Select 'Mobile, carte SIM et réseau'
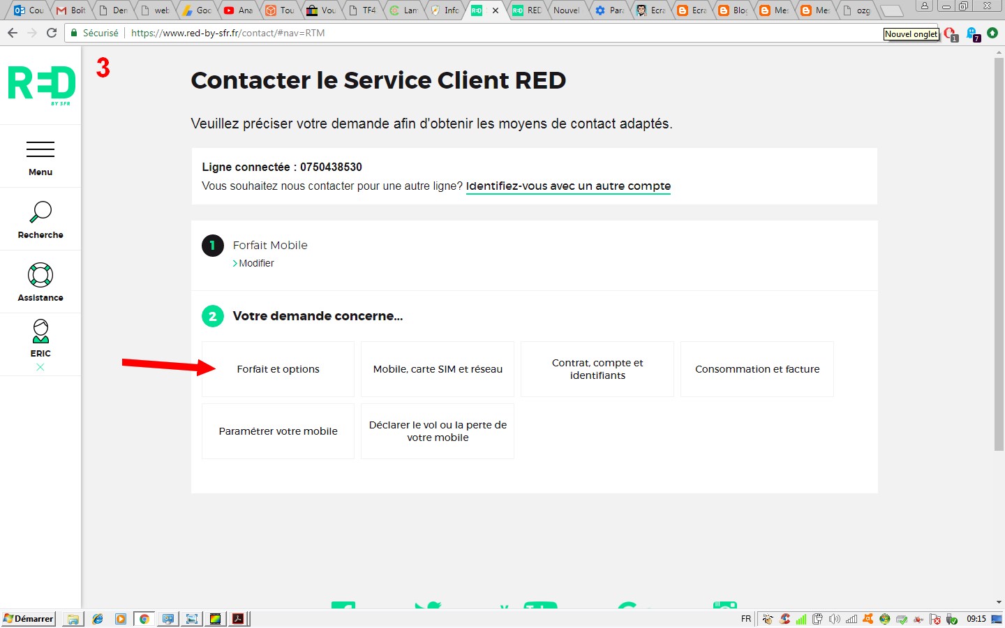The width and height of the screenshot is (1005, 628). 438,369
